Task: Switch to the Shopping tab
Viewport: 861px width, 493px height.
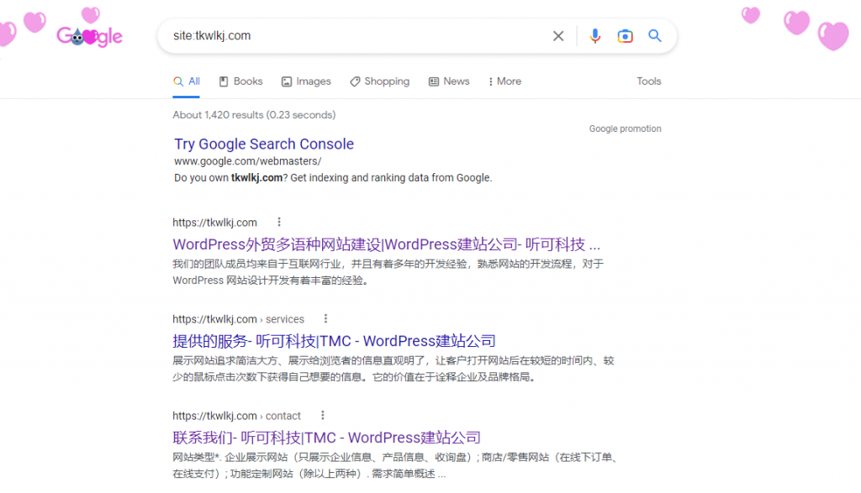Action: pyautogui.click(x=380, y=81)
